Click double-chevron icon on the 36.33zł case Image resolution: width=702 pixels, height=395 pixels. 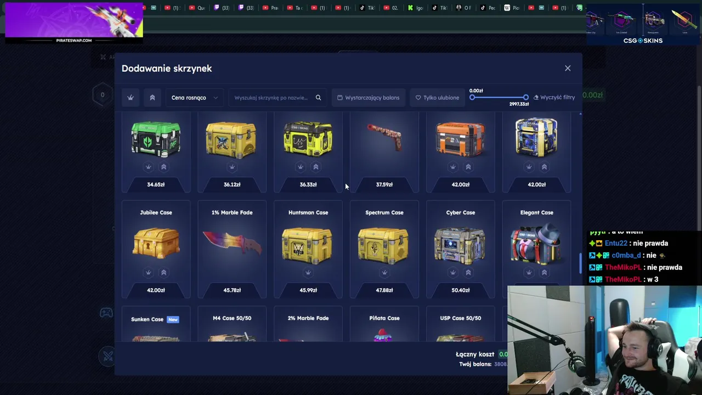[x=316, y=167]
